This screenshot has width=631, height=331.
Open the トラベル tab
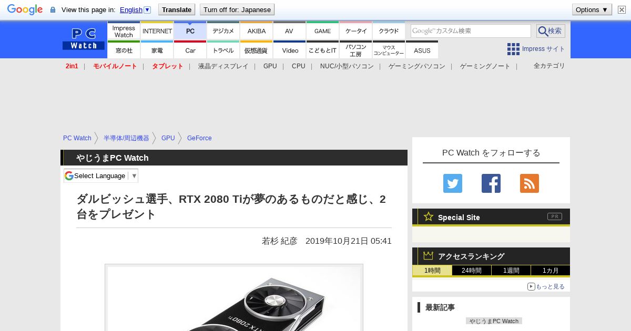point(223,49)
